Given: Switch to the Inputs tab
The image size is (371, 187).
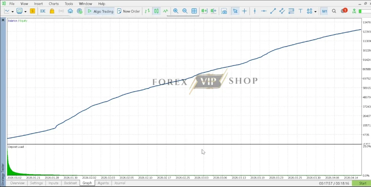Looking at the screenshot, I should pos(53,183).
